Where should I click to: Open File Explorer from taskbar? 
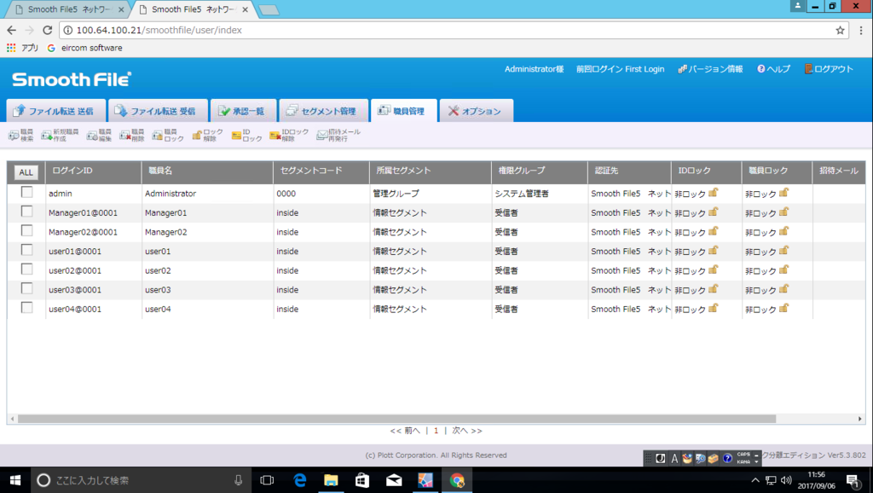point(331,480)
